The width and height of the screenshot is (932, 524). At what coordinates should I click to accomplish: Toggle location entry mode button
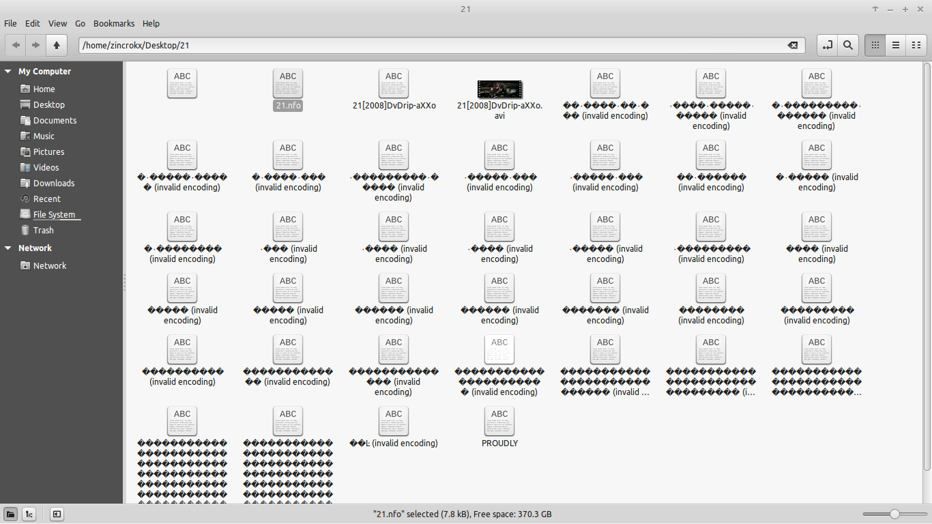tap(827, 45)
